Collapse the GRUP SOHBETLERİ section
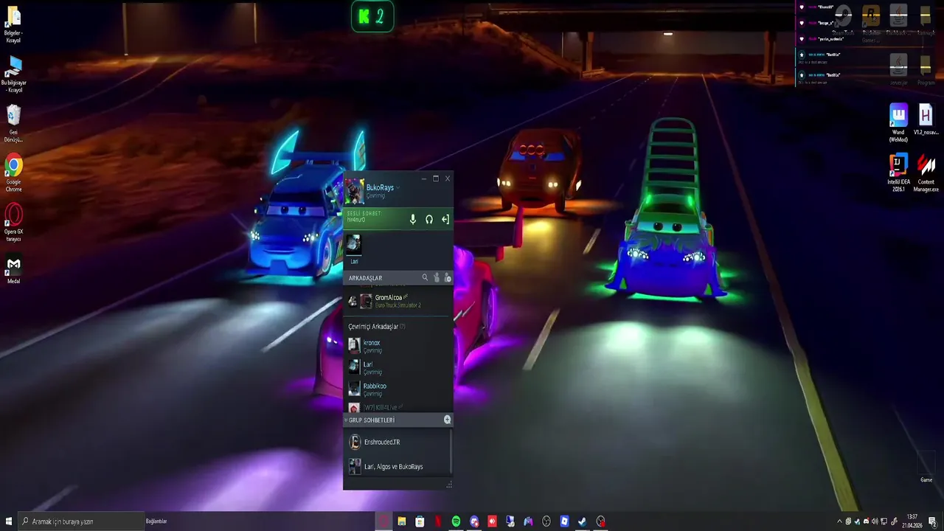This screenshot has height=531, width=944. (x=346, y=420)
